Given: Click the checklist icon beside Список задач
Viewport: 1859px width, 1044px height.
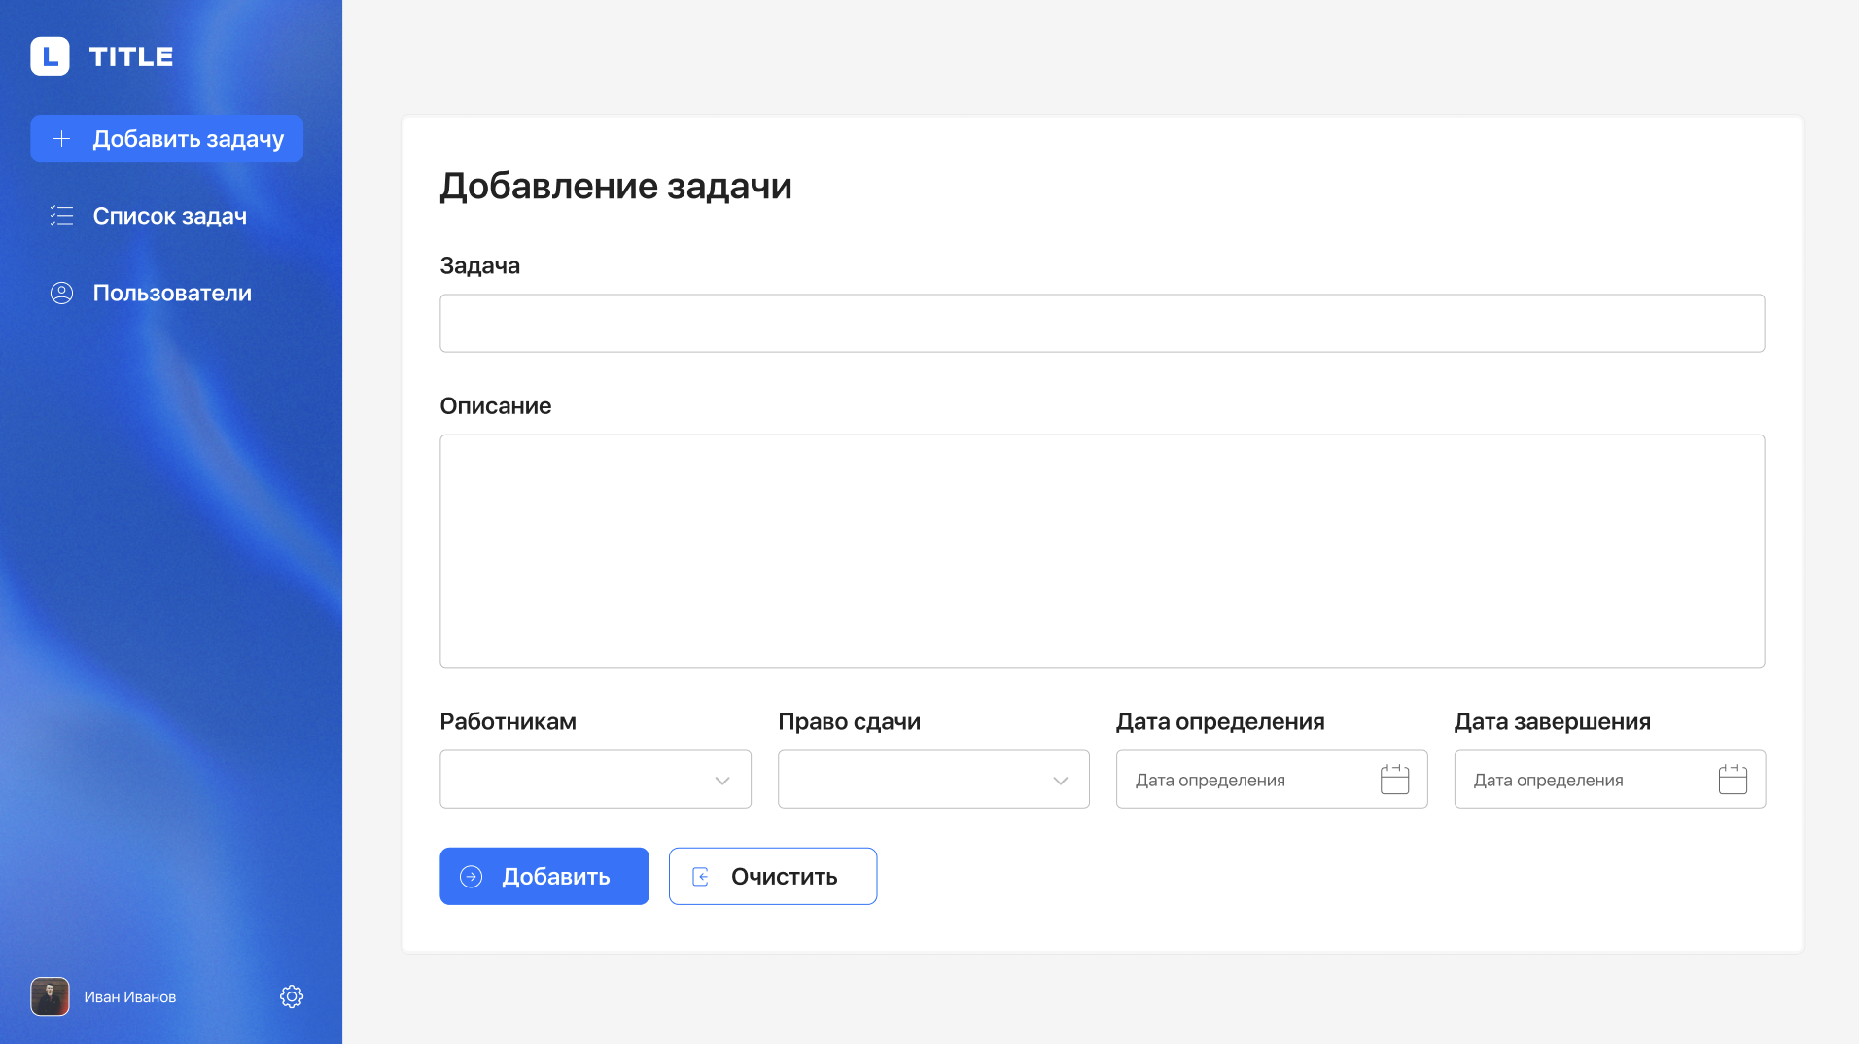Looking at the screenshot, I should tap(61, 216).
